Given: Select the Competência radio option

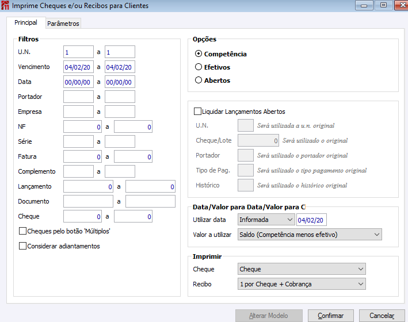Looking at the screenshot, I should (x=199, y=54).
